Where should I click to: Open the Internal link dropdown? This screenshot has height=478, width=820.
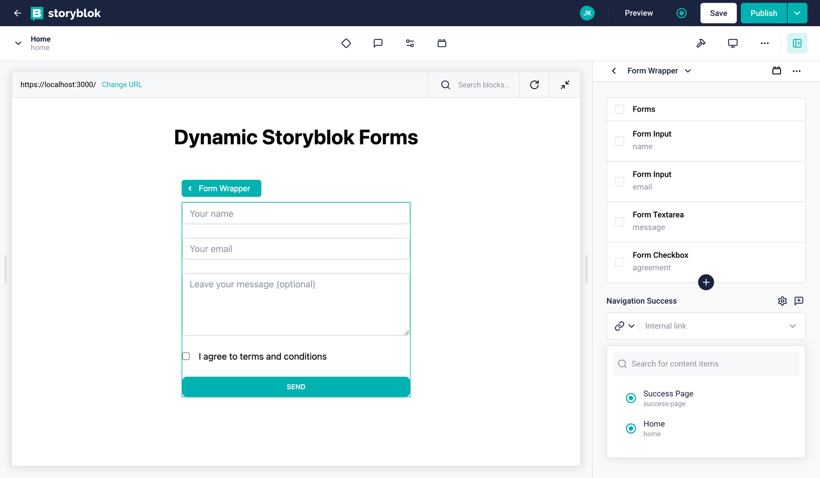pyautogui.click(x=723, y=326)
